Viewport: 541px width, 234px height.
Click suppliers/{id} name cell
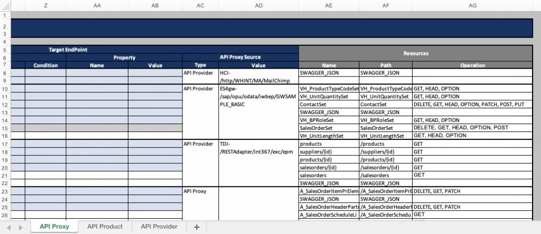click(x=329, y=152)
